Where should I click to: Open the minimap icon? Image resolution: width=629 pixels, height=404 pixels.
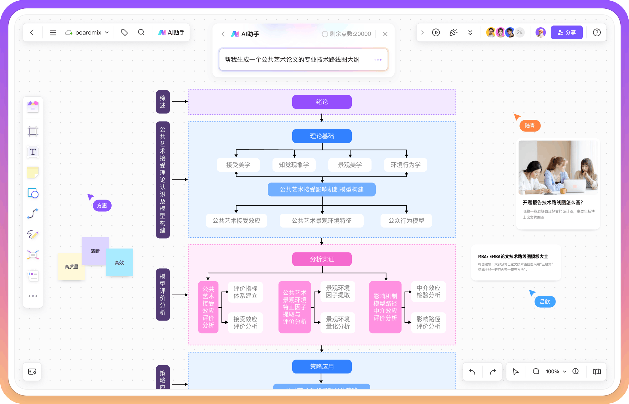click(x=597, y=372)
